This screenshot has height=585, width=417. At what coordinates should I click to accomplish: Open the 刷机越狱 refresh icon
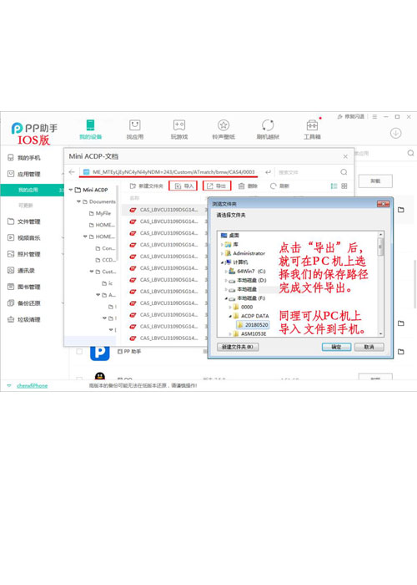(x=268, y=125)
